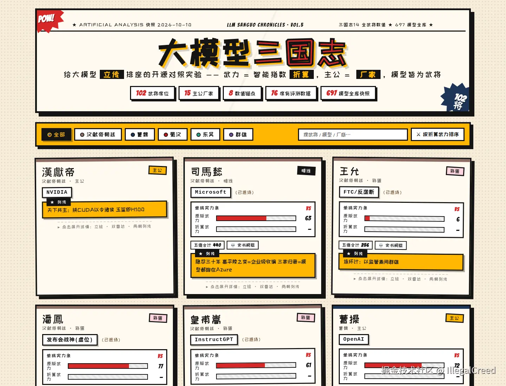The image size is (506, 386).
Task: Click the OpenAI vendor tag on 曹操 card
Action: [354, 339]
